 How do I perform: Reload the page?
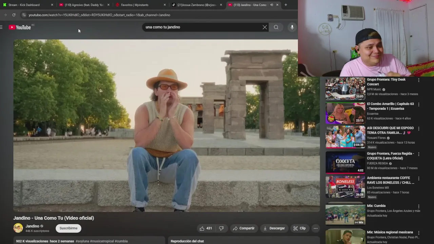coord(14,15)
